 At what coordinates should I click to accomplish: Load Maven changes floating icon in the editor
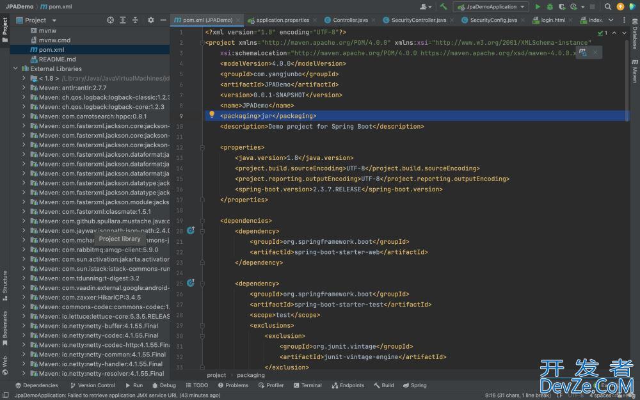(x=583, y=52)
